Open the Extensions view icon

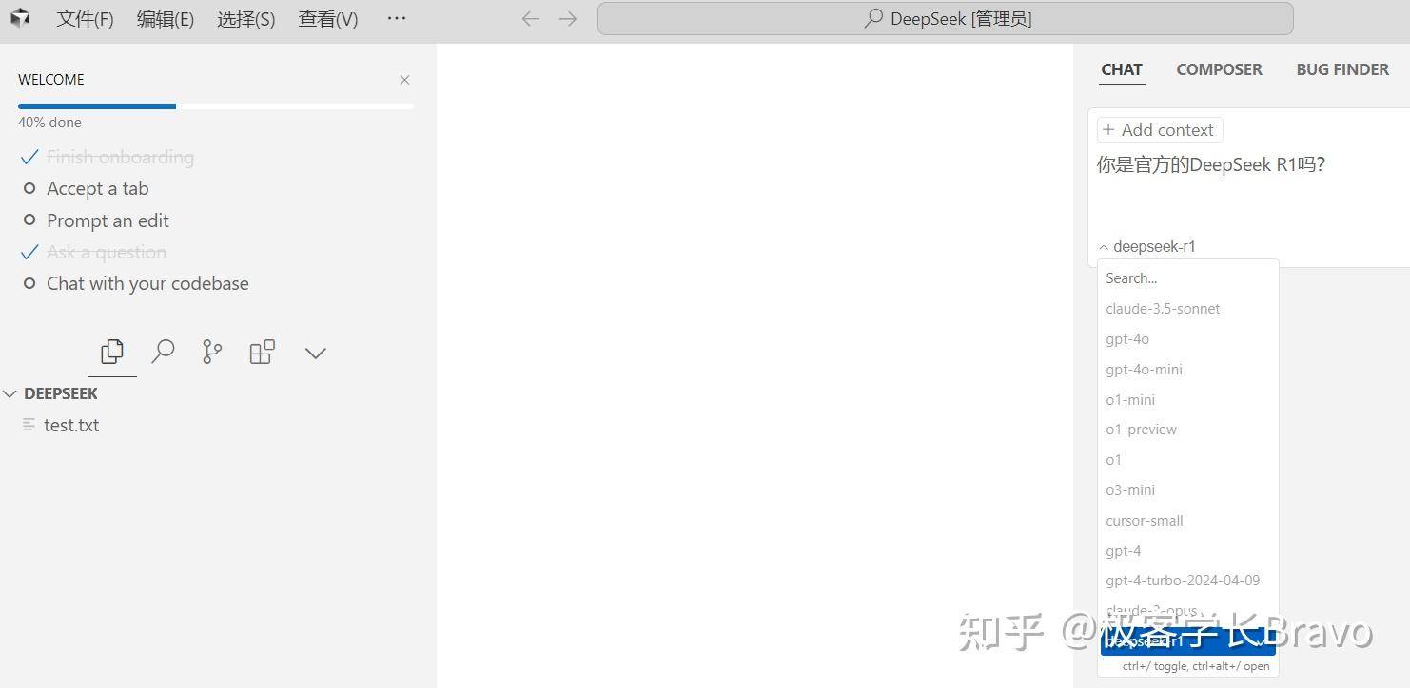click(263, 352)
